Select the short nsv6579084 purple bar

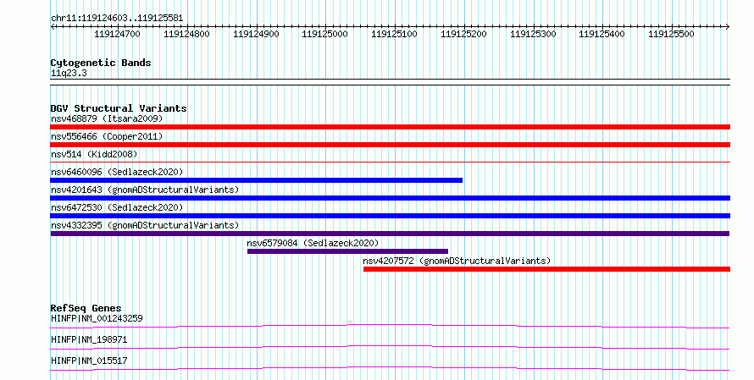click(x=347, y=251)
